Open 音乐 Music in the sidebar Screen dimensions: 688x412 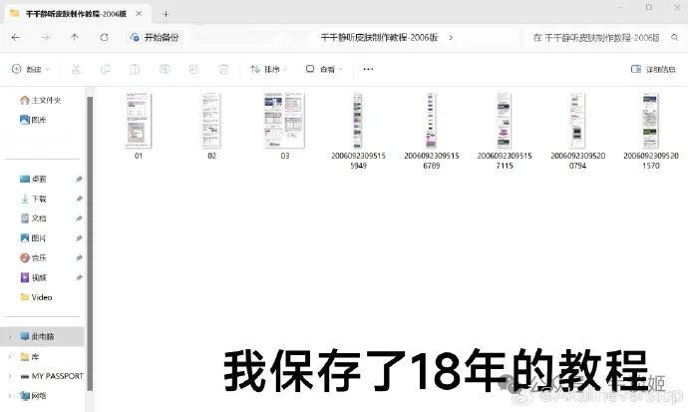33,258
